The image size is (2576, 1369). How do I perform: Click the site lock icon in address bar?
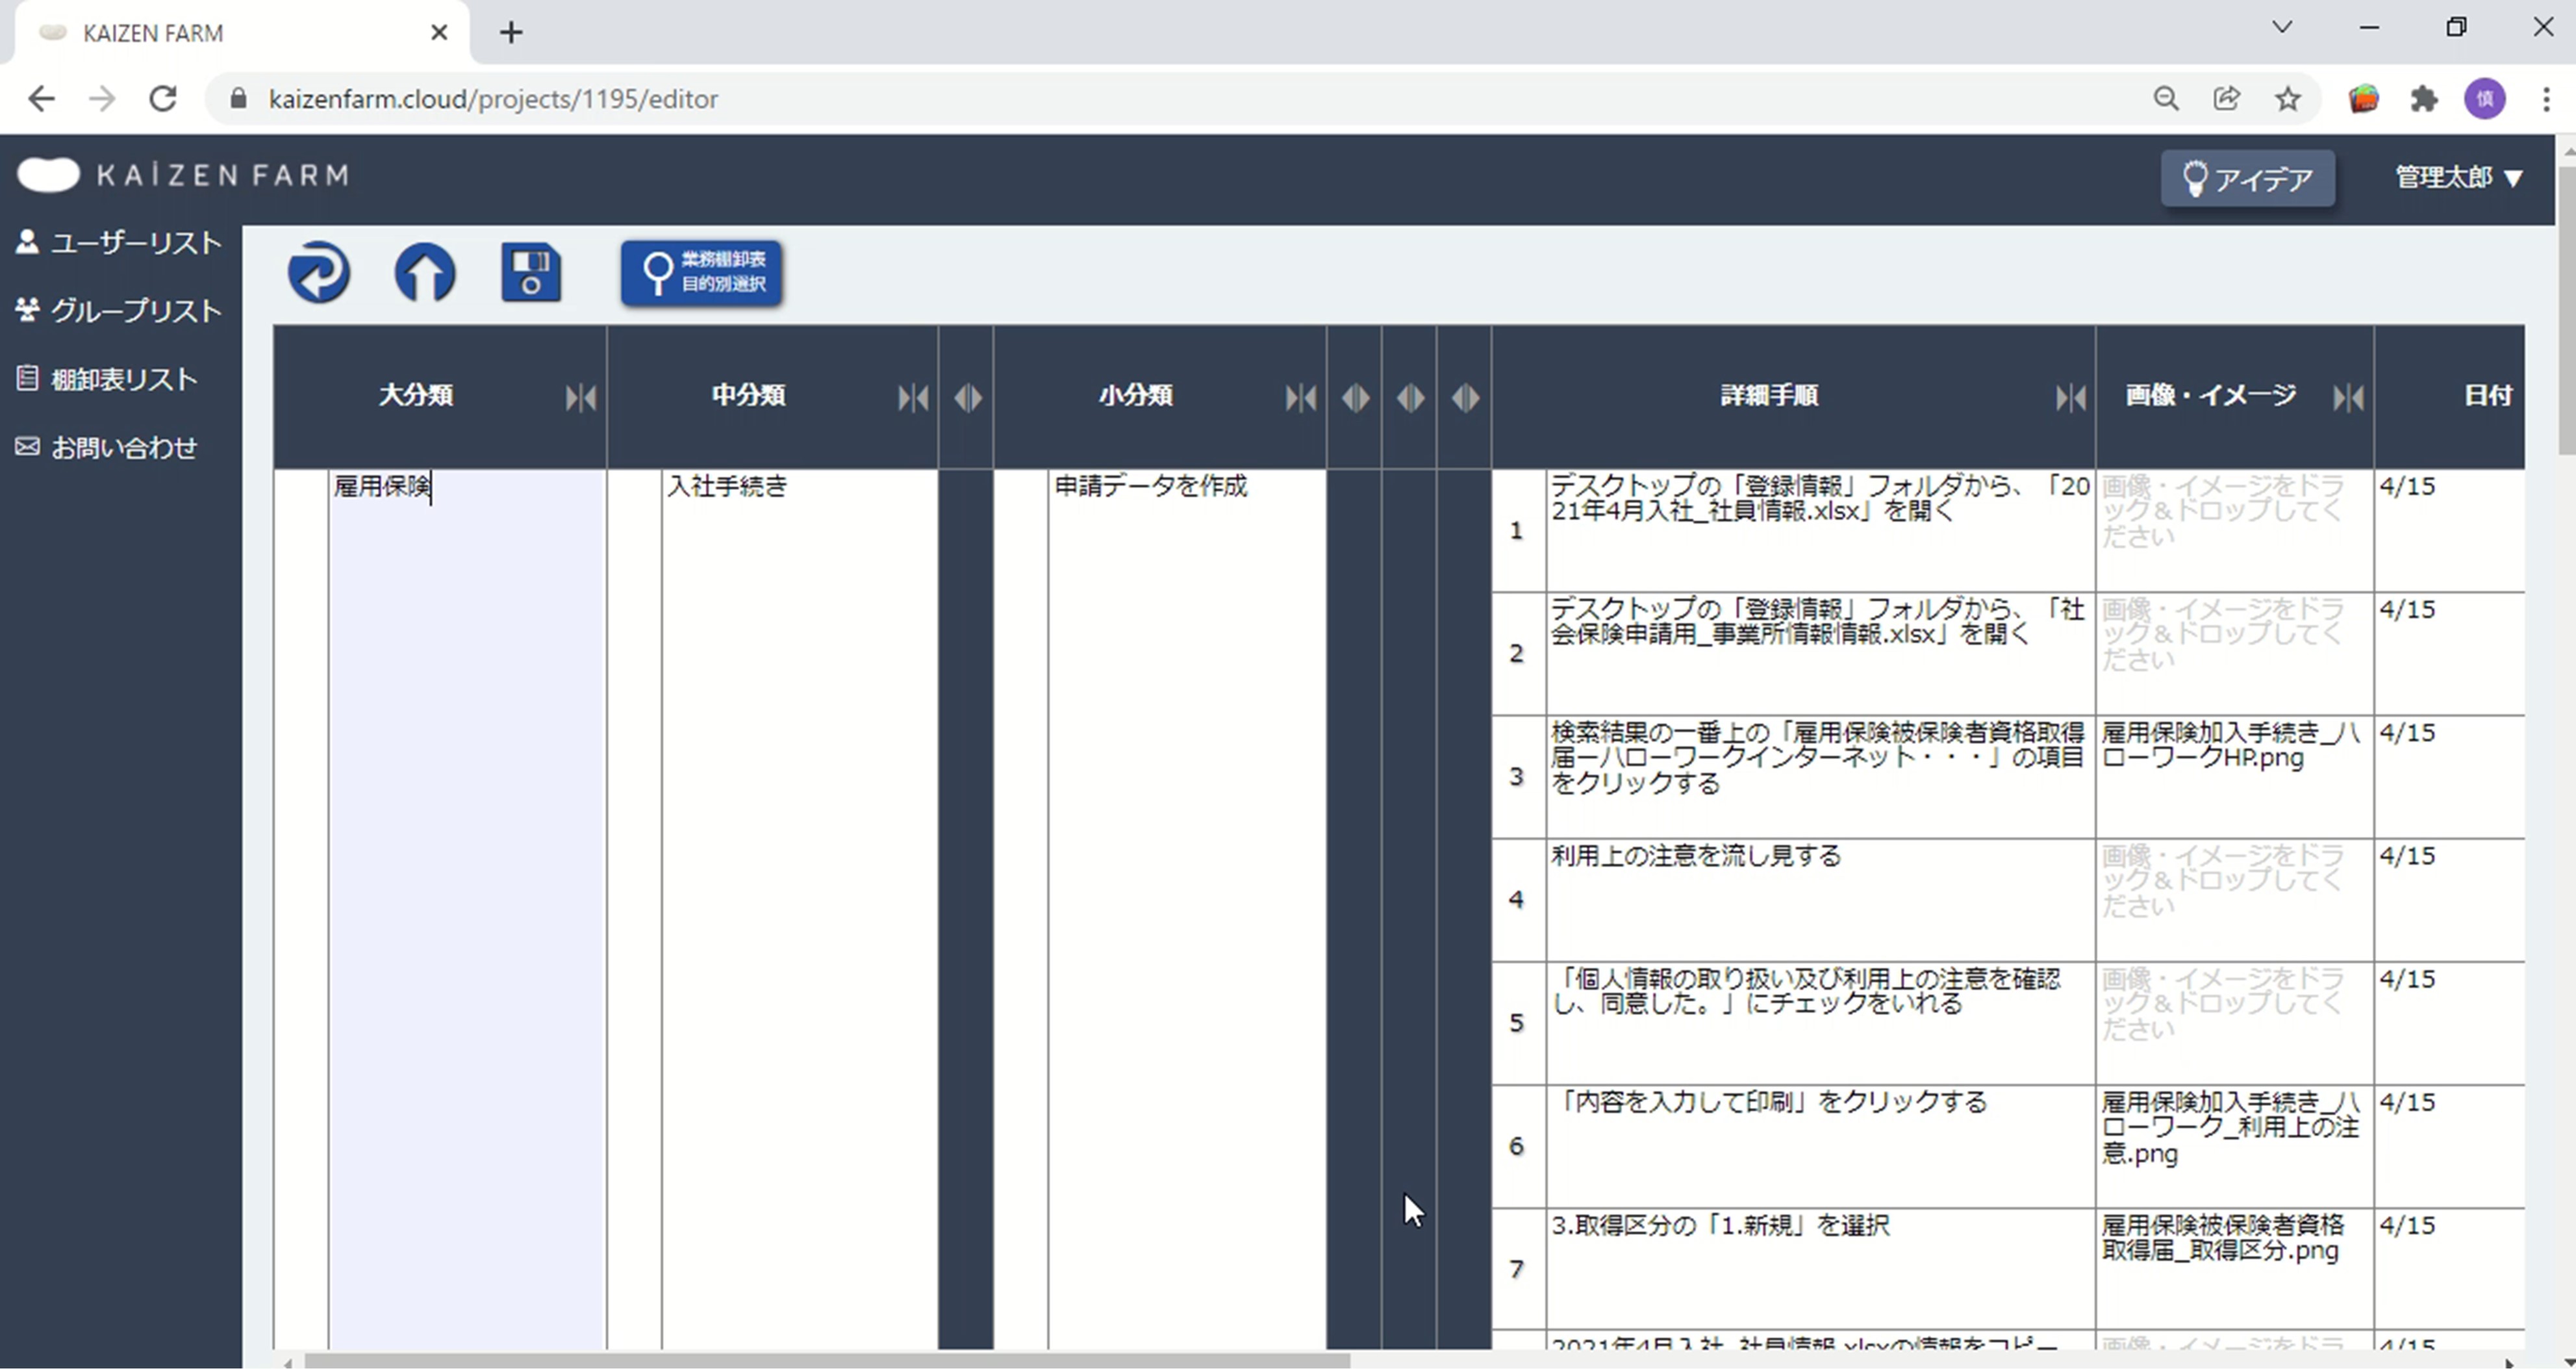[x=238, y=99]
